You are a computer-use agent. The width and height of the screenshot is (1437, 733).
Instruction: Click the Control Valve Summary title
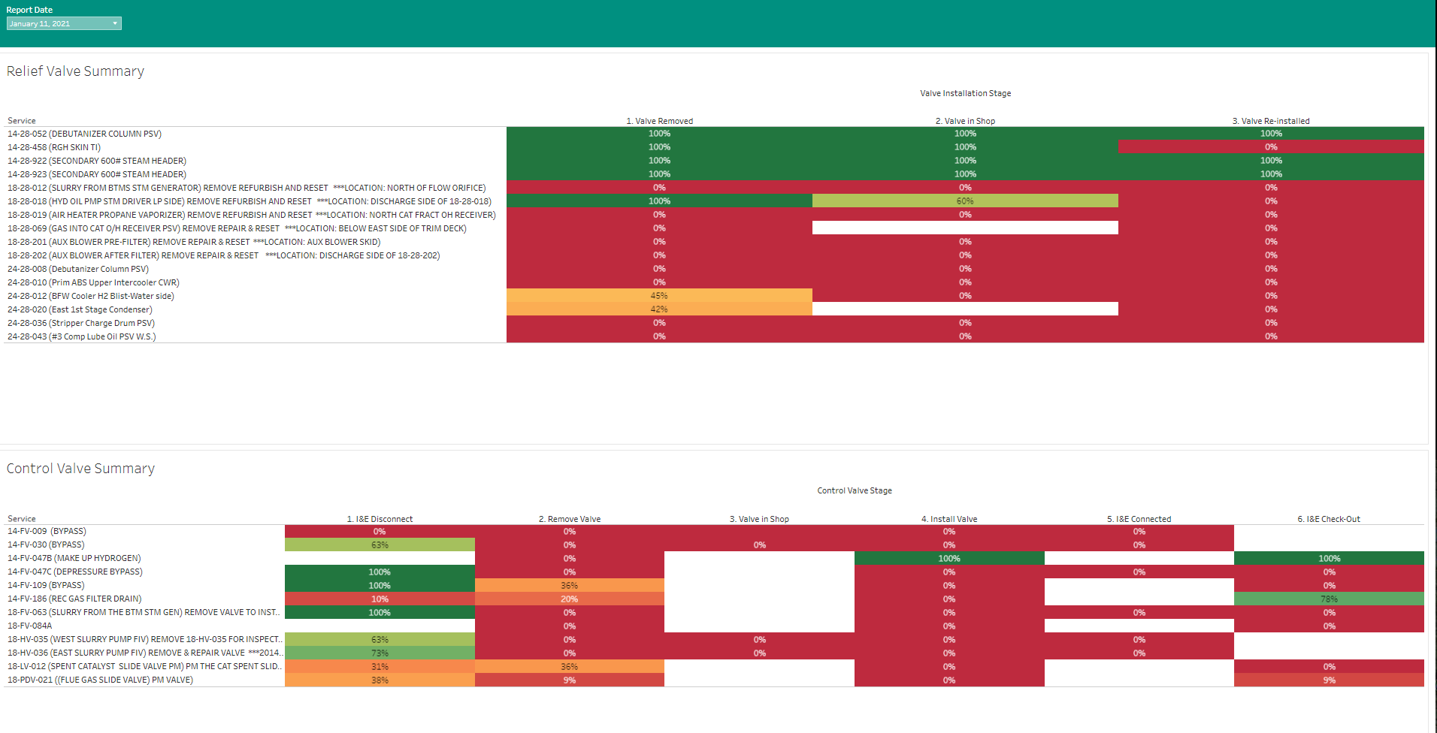coord(80,469)
